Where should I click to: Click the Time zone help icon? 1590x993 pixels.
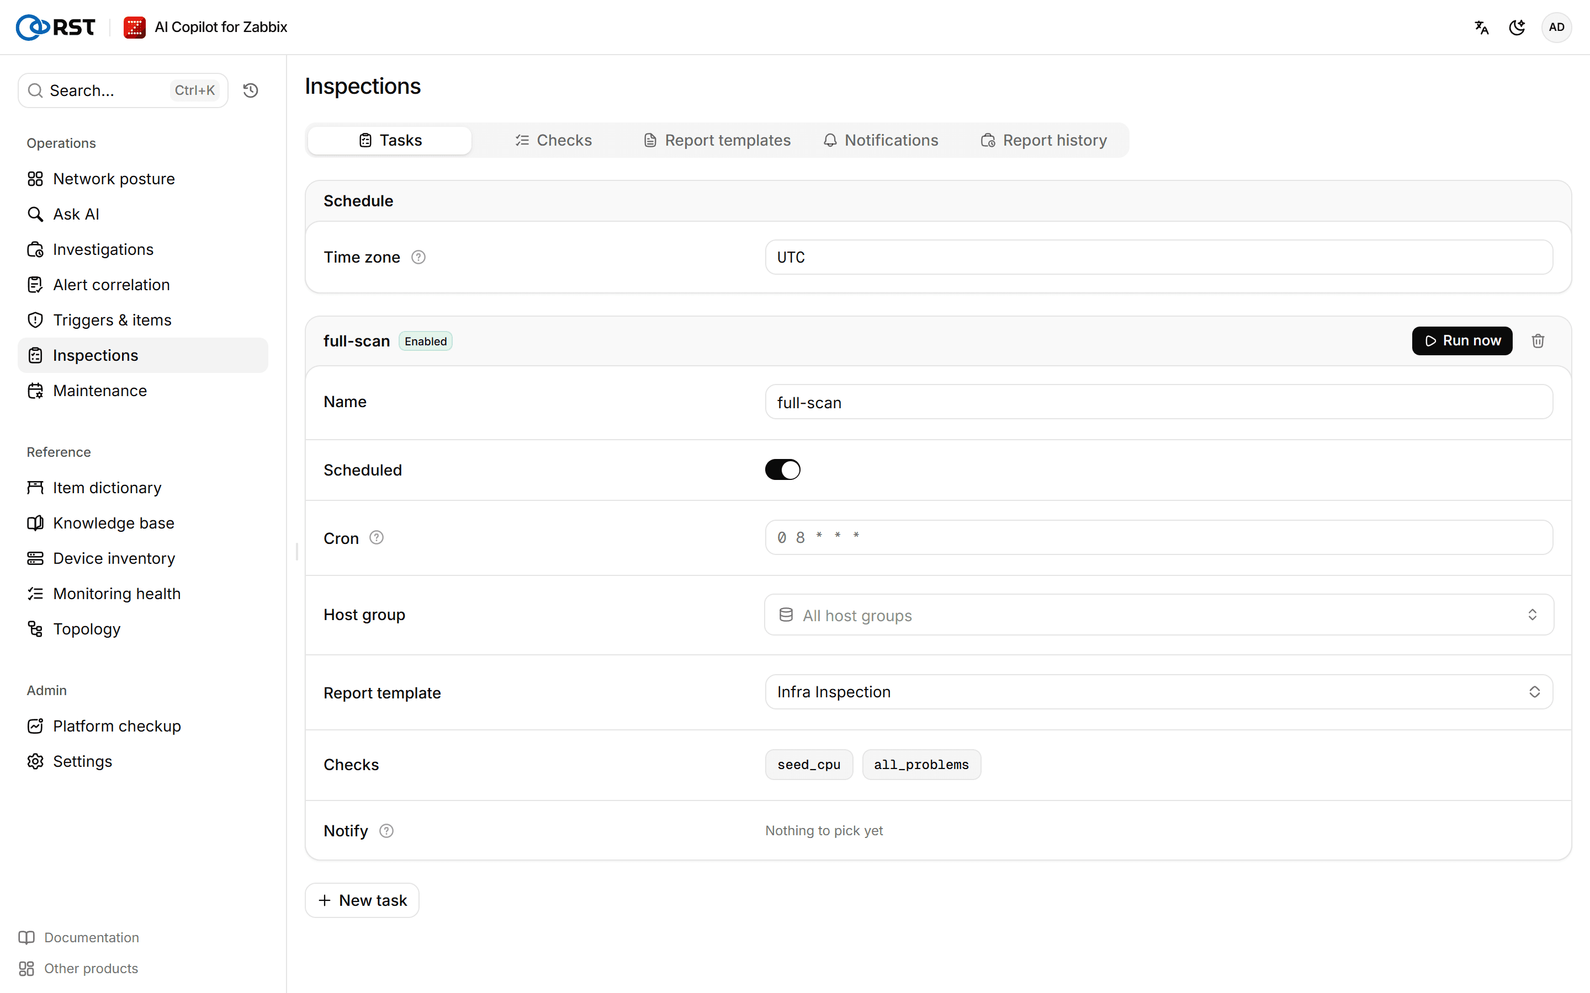point(418,258)
